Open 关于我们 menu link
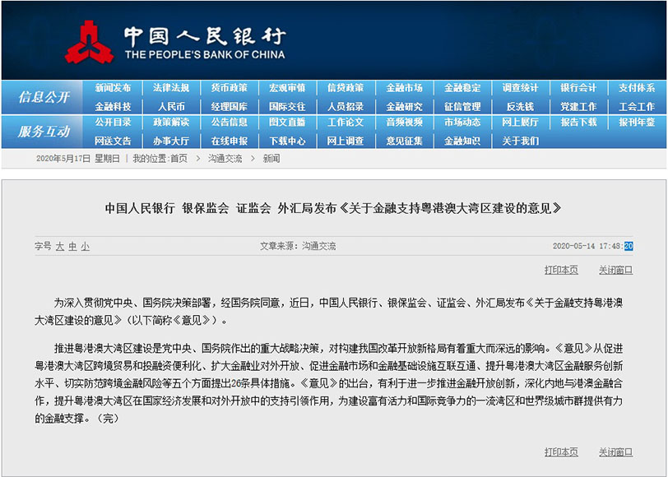Screen dimensions: 668x477 coord(520,141)
